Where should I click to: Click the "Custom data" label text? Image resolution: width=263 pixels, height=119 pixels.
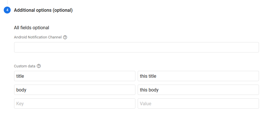pos(24,66)
